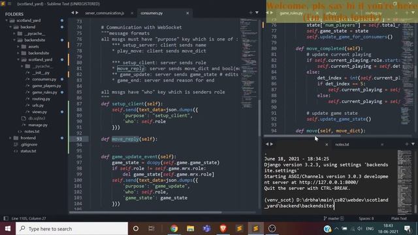The width and height of the screenshot is (418, 235).
Task: Open .gitignore in the sidebar
Action: point(29,144)
